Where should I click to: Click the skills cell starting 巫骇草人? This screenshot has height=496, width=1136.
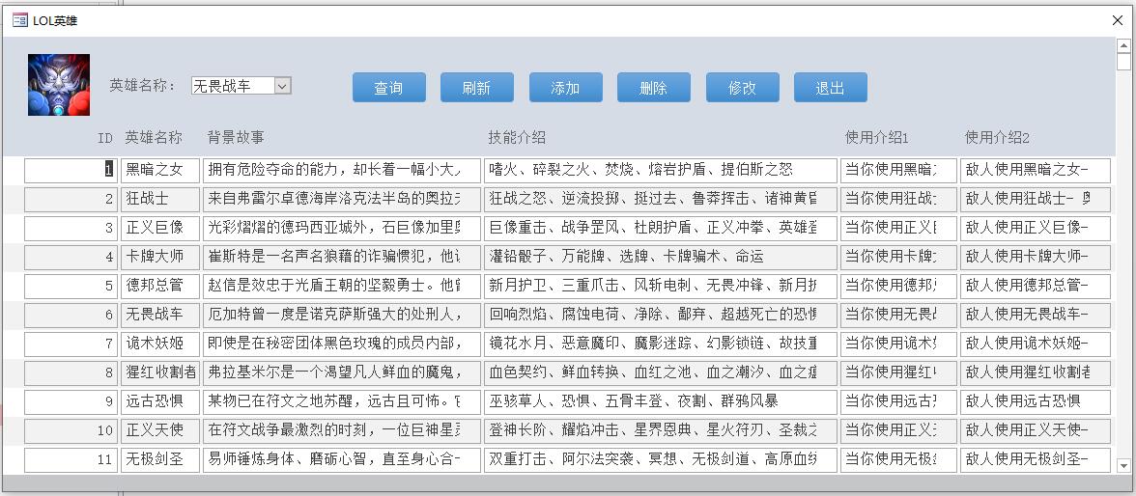coord(661,401)
